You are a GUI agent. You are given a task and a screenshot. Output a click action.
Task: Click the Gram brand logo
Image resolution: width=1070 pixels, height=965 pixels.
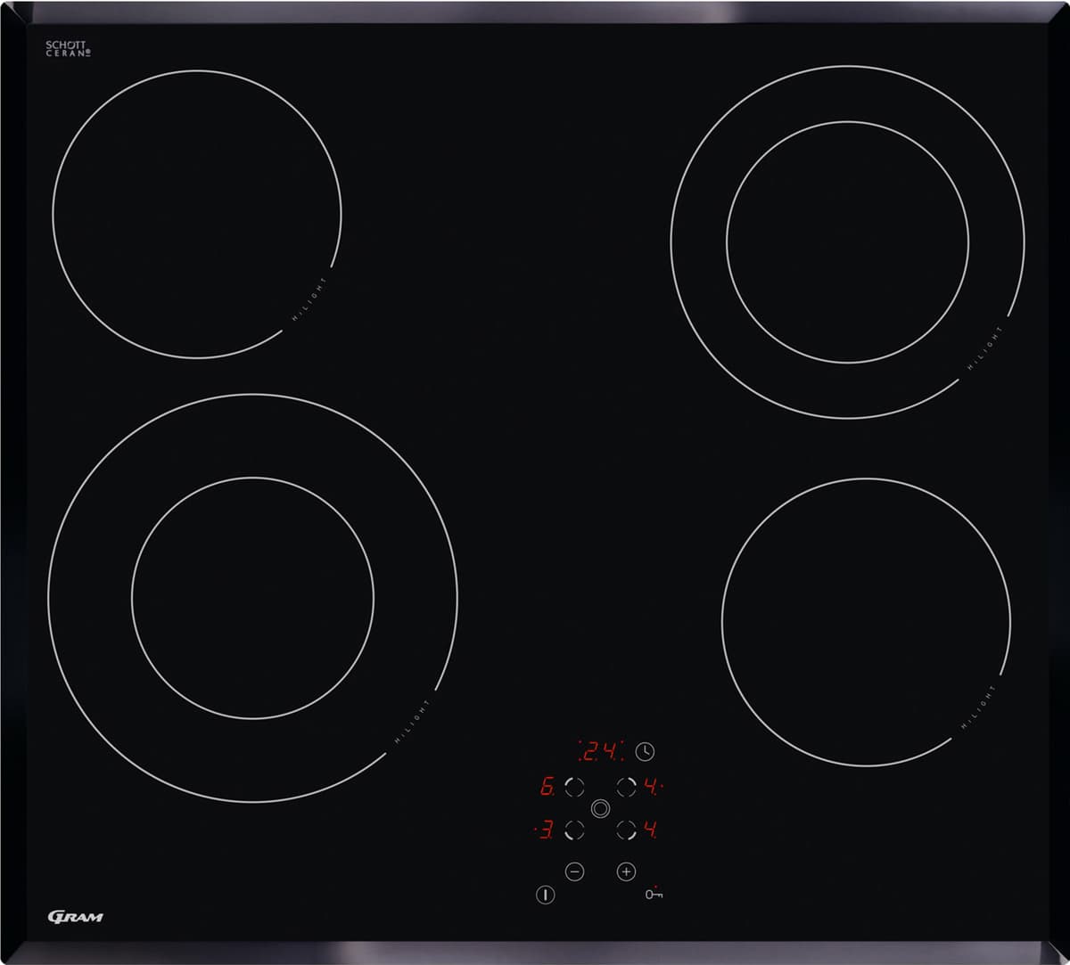click(75, 917)
